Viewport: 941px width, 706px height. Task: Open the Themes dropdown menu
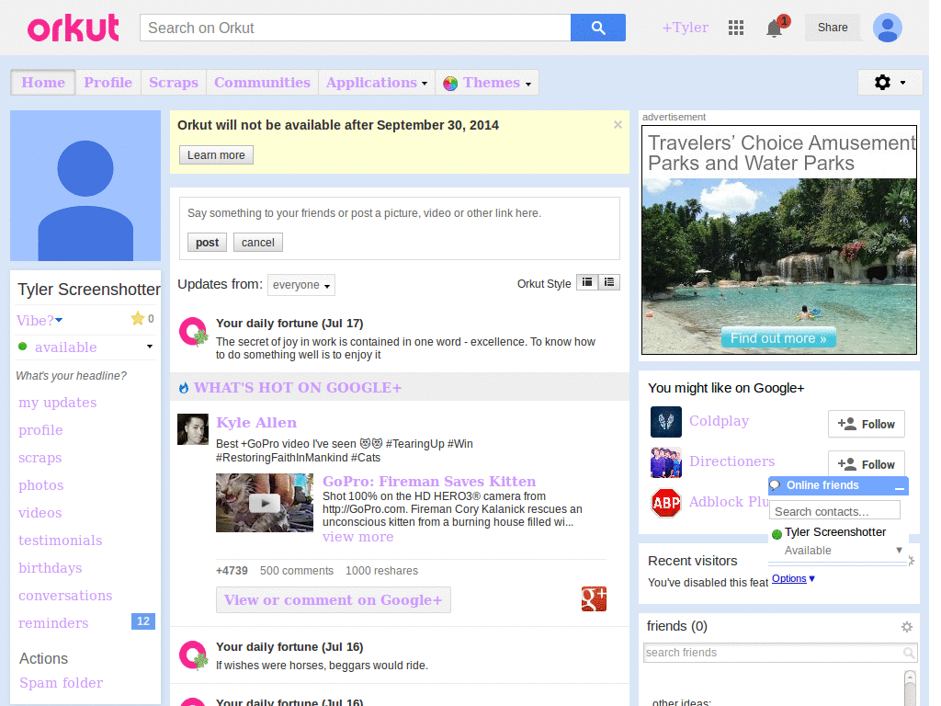coord(487,82)
